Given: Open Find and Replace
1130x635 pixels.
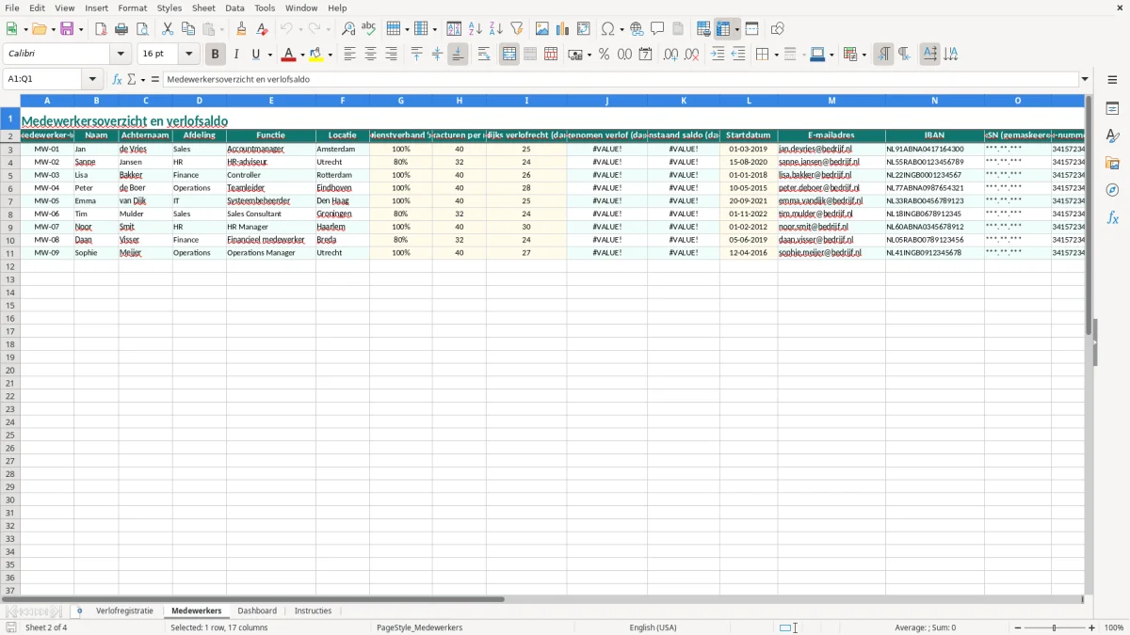Looking at the screenshot, I should tap(348, 29).
